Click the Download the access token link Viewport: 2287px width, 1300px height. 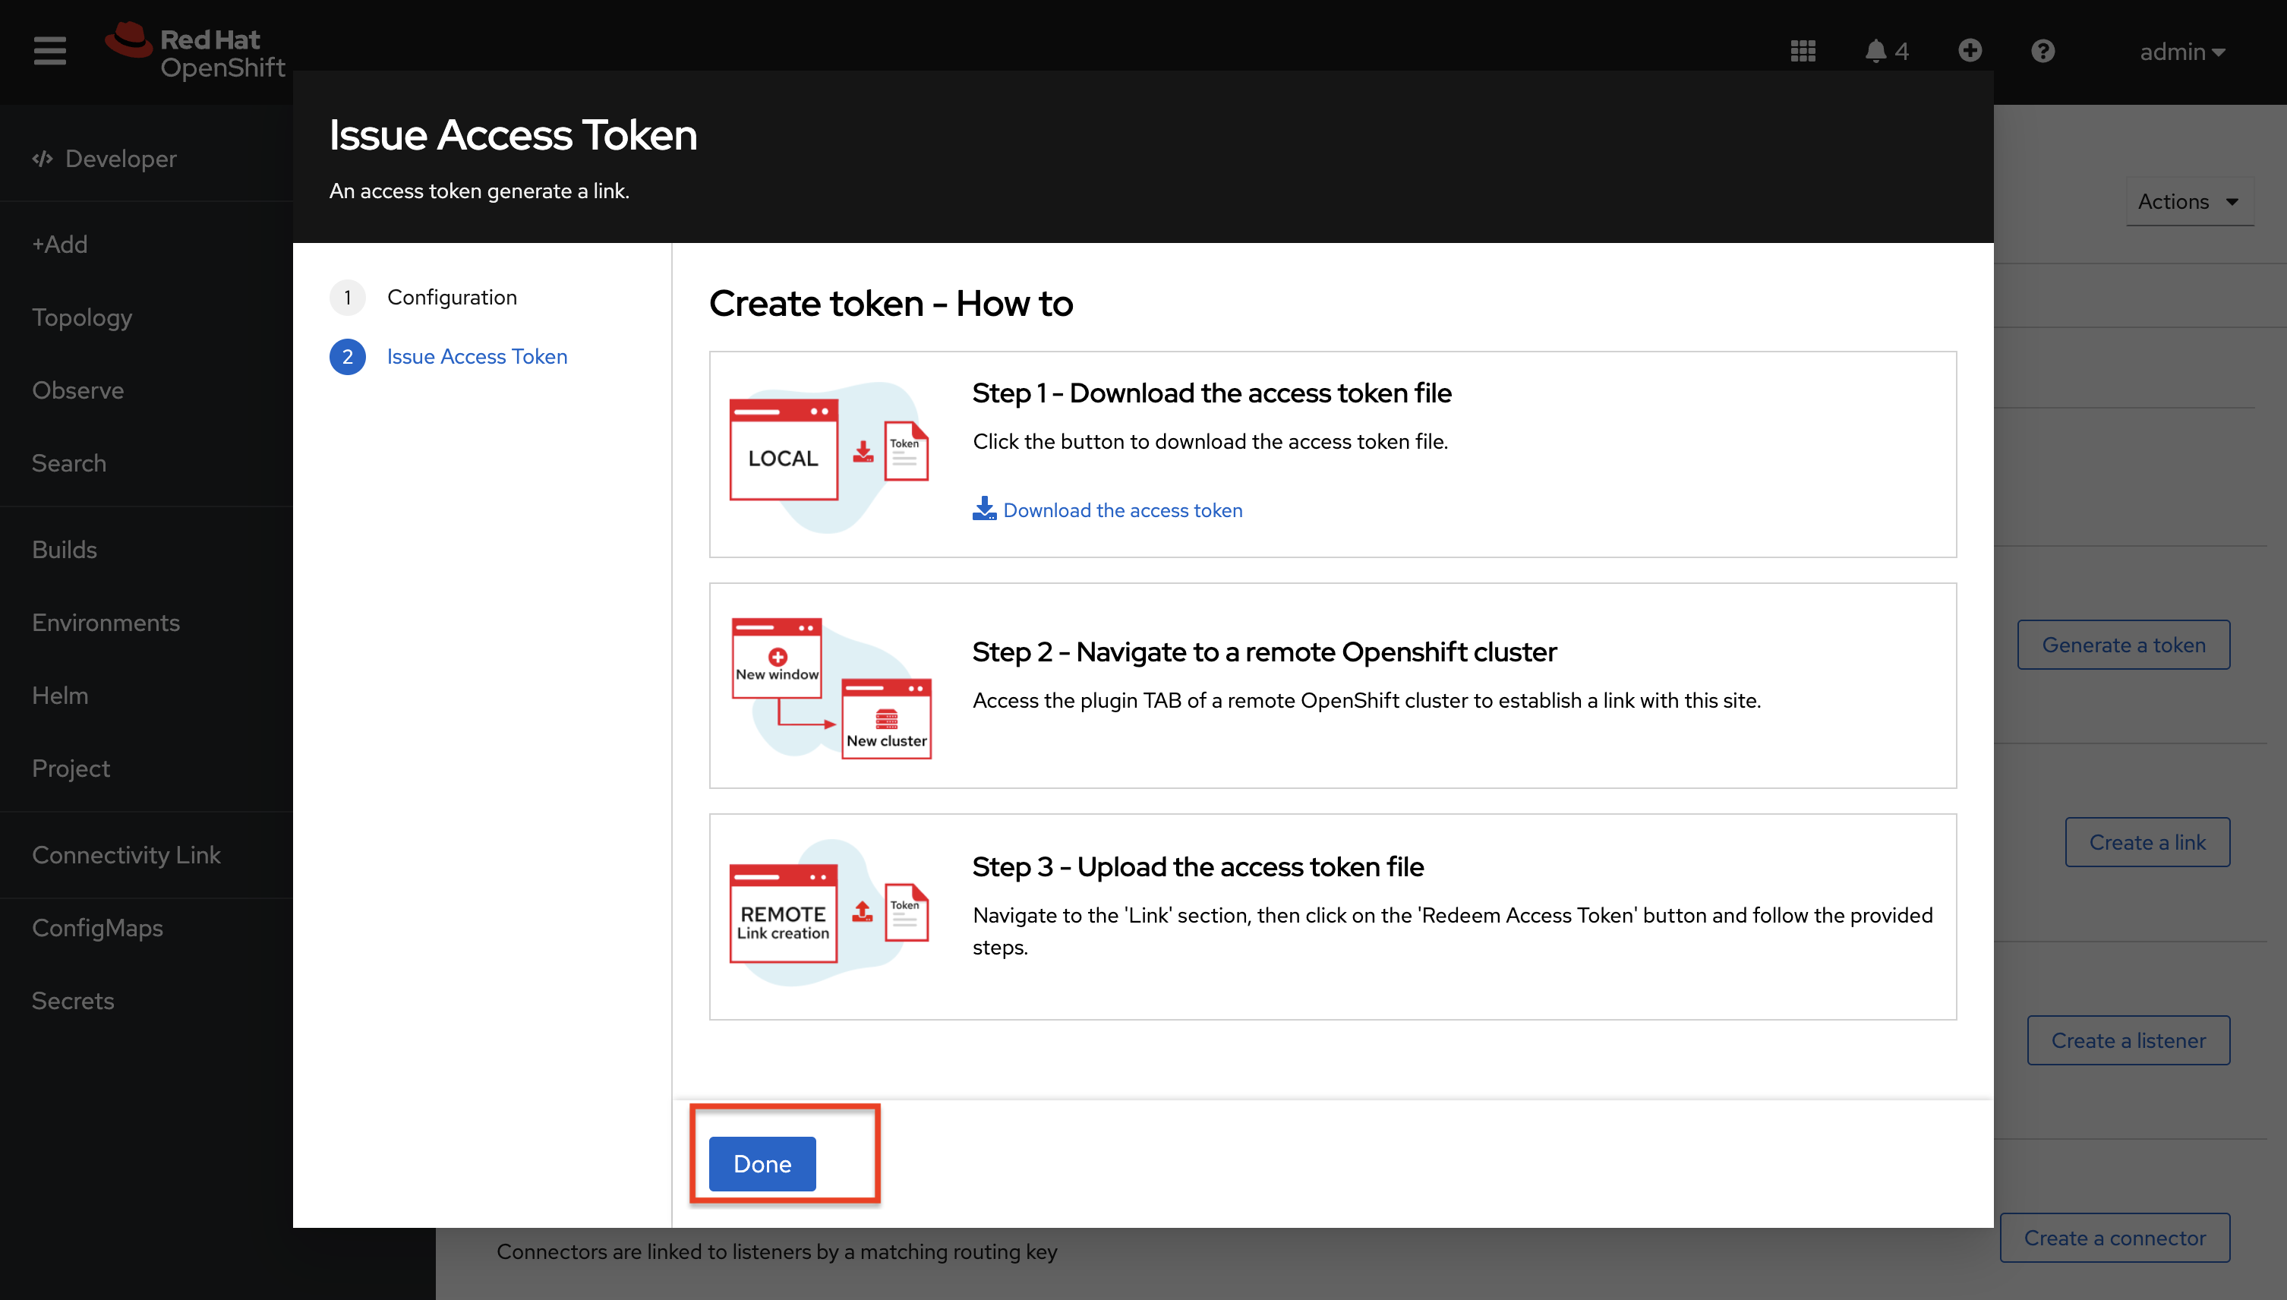coord(1122,510)
